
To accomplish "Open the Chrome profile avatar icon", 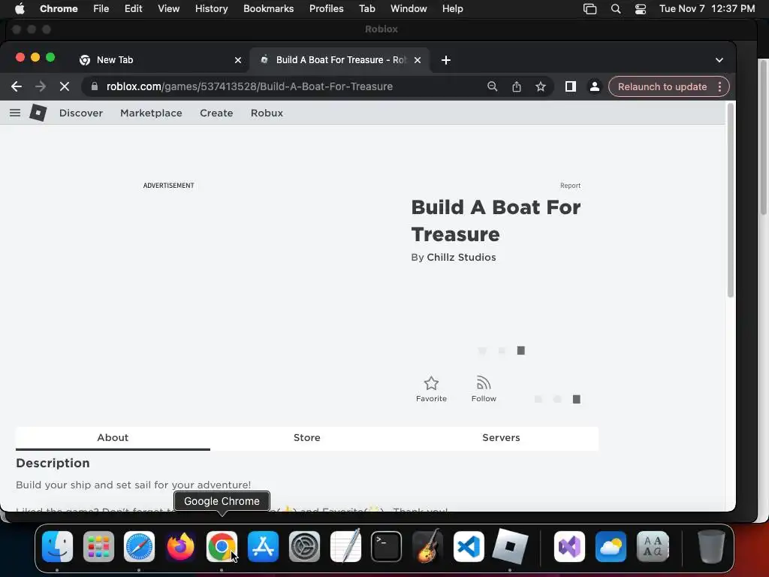I will click(595, 87).
